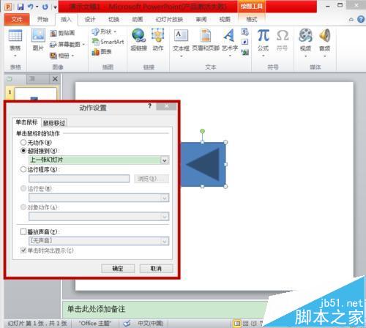Cancel the dialog with 取消
Screen dimensions: 366x328
(156, 269)
